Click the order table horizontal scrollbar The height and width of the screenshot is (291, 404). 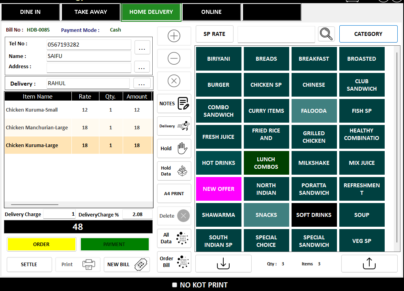pos(35,205)
